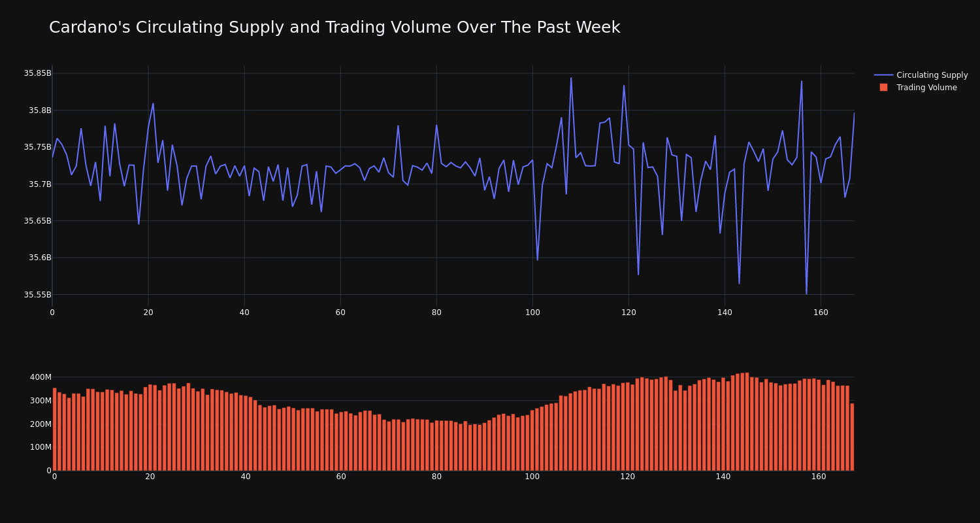980x523 pixels.
Task: Click x-axis tick 80 under supply chart
Action: tap(436, 312)
